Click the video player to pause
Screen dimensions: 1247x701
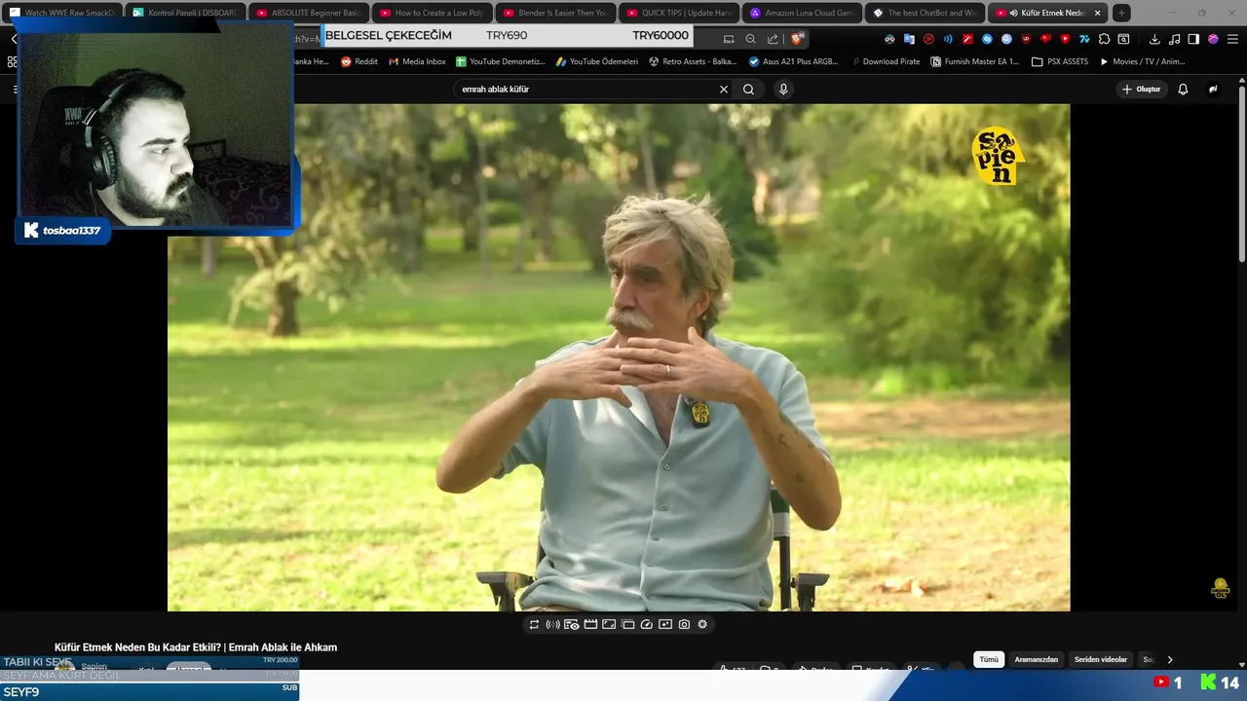(619, 357)
